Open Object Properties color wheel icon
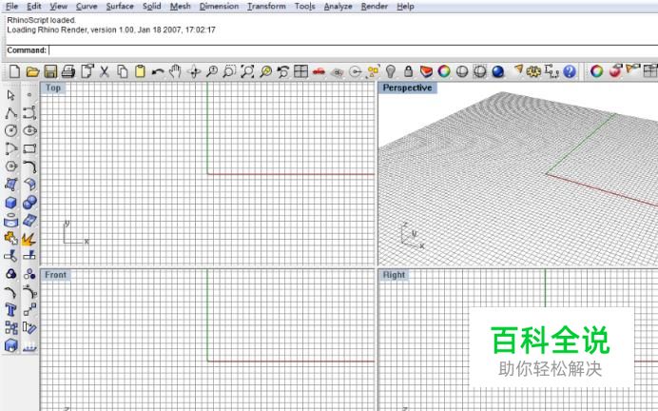Viewport: 658px width, 411px height. pyautogui.click(x=444, y=71)
